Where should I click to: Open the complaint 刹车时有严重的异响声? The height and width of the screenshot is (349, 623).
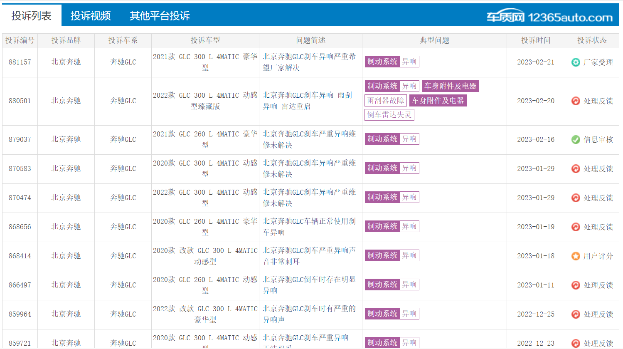click(x=309, y=314)
